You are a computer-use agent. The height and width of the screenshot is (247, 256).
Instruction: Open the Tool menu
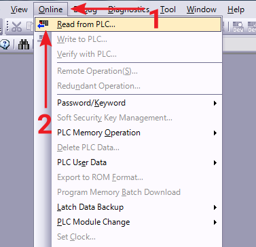168,9
